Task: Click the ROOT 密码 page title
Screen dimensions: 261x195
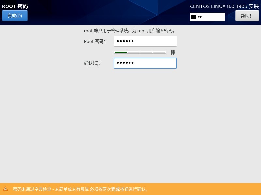Action: pos(15,6)
